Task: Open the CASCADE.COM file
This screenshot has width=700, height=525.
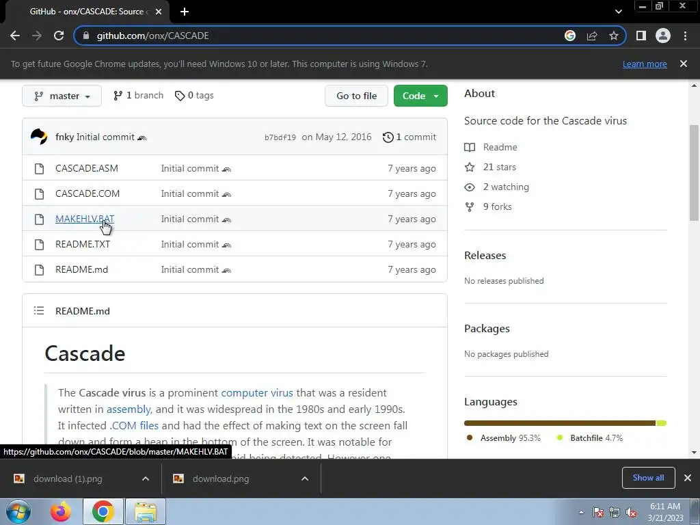Action: click(87, 193)
